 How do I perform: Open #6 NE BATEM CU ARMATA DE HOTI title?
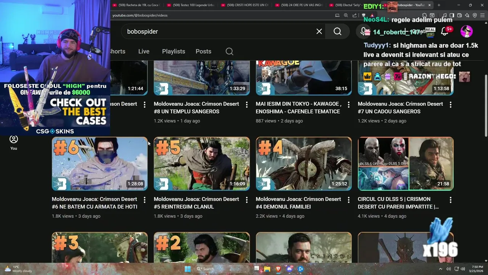95,203
